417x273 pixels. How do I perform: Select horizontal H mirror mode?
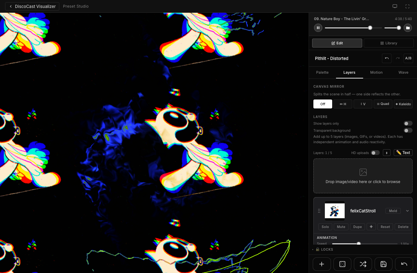coord(343,104)
